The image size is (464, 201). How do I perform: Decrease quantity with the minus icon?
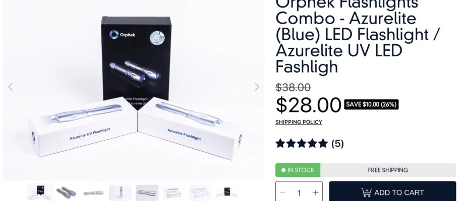point(282,193)
